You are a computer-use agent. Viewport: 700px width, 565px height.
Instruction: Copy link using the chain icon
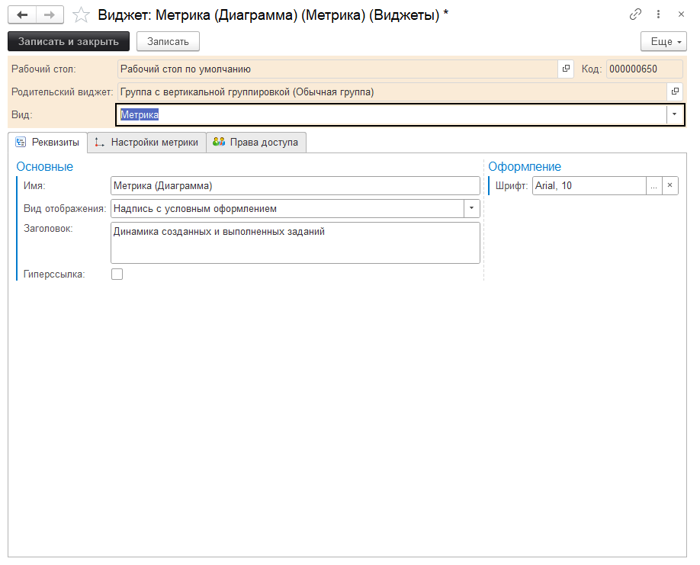tap(635, 14)
